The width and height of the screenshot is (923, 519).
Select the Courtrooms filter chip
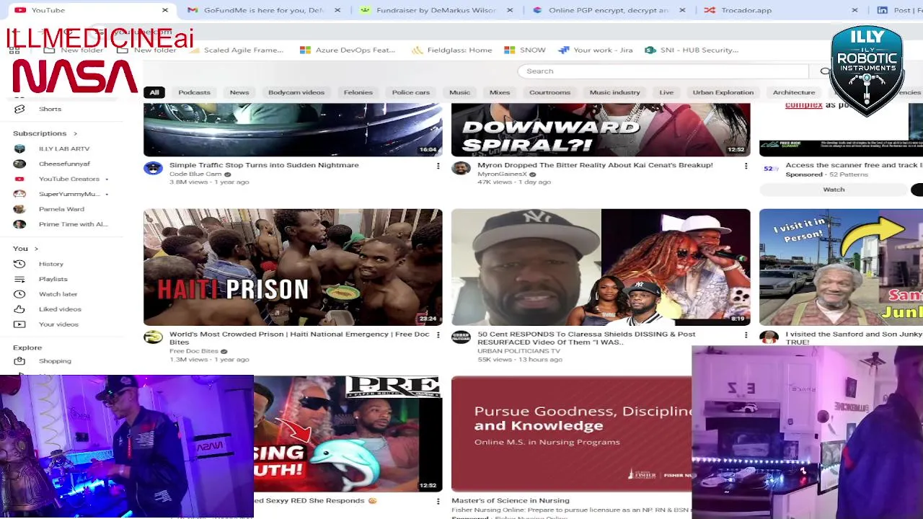click(549, 92)
